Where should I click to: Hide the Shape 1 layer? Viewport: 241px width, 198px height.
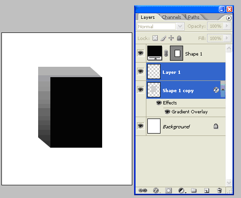[x=140, y=53]
